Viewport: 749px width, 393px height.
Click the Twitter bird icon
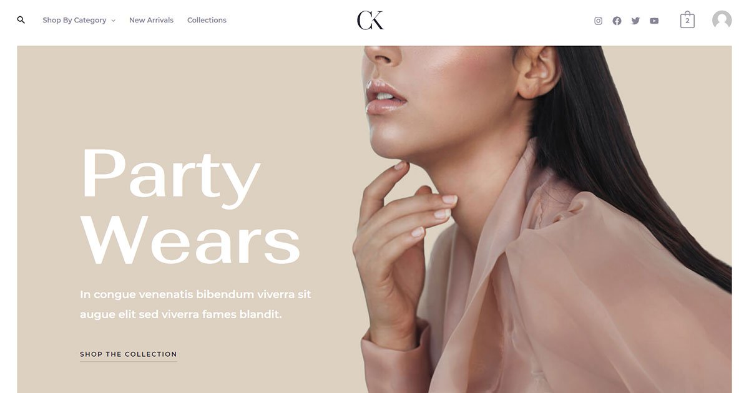coord(635,21)
